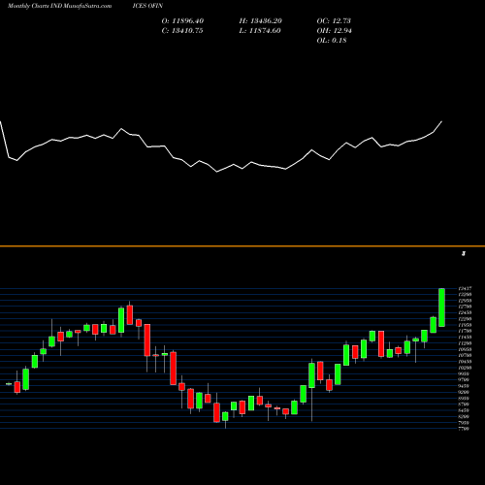This screenshot has height=485, width=485.
Task: Click the 'OH: 12.94' reading
Action: click(334, 31)
